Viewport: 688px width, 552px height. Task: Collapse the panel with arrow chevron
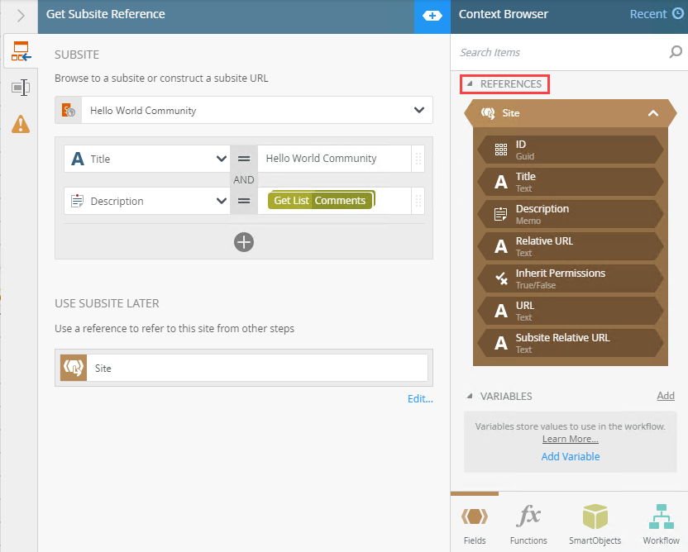(20, 17)
